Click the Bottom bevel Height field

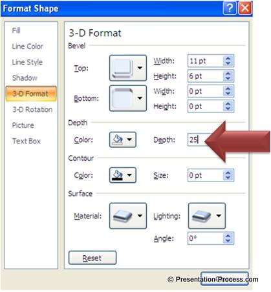[x=206, y=106]
